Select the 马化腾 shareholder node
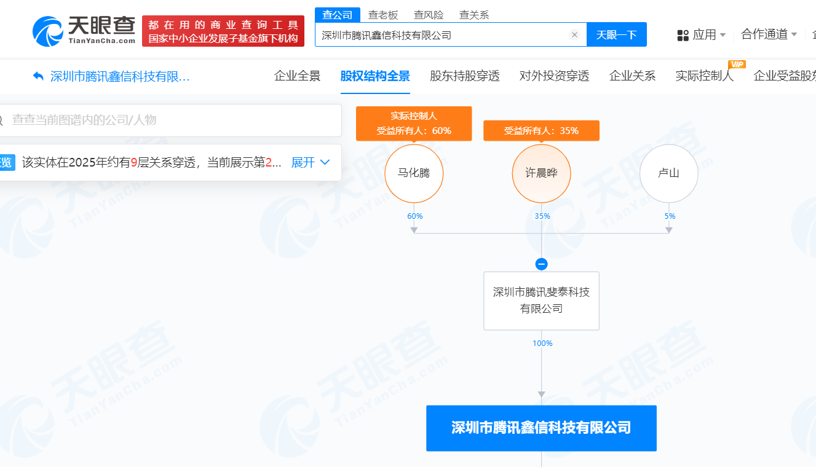The width and height of the screenshot is (816, 467). point(414,173)
